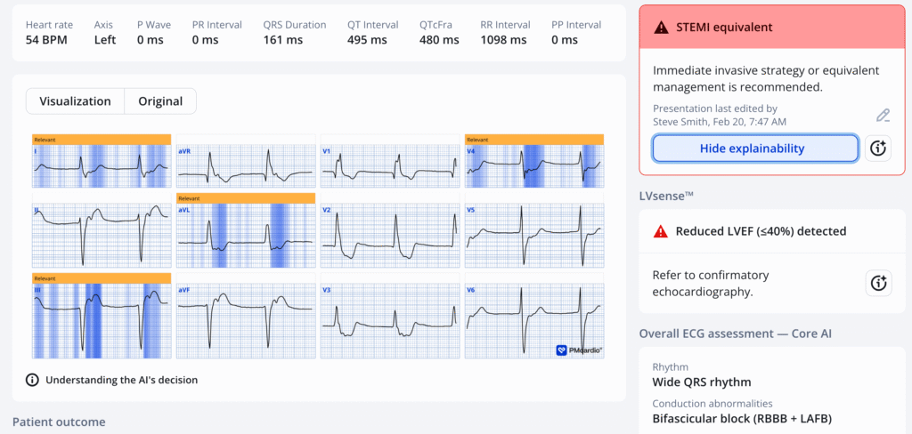Click the info icon beside Hide explainability
The image size is (912, 434).
click(x=878, y=149)
